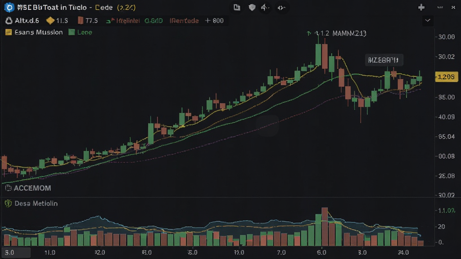
Task: Open the three-dots more menu
Action: [440, 7]
